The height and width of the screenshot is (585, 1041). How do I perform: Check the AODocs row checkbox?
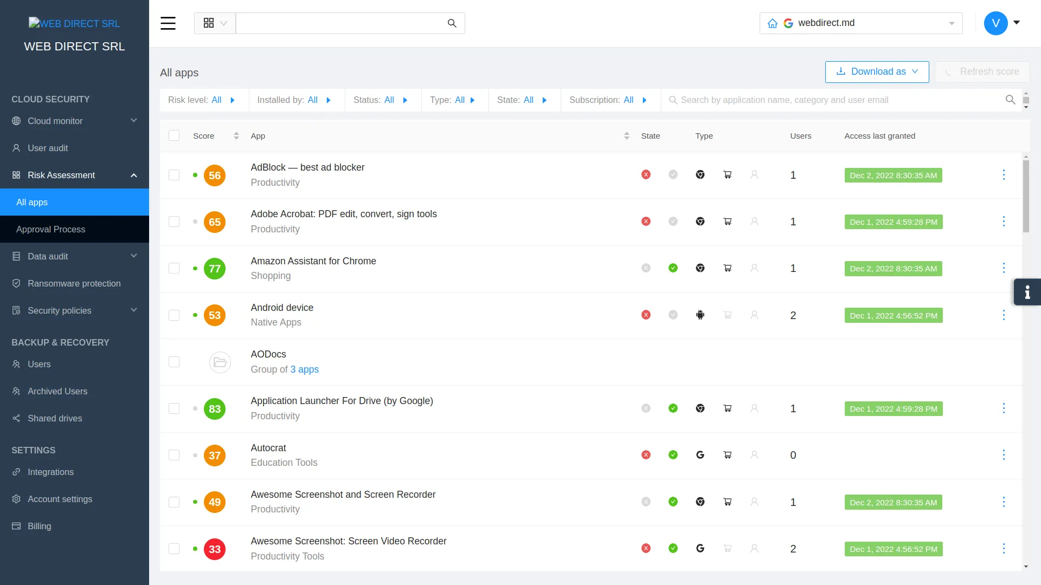[x=174, y=362]
